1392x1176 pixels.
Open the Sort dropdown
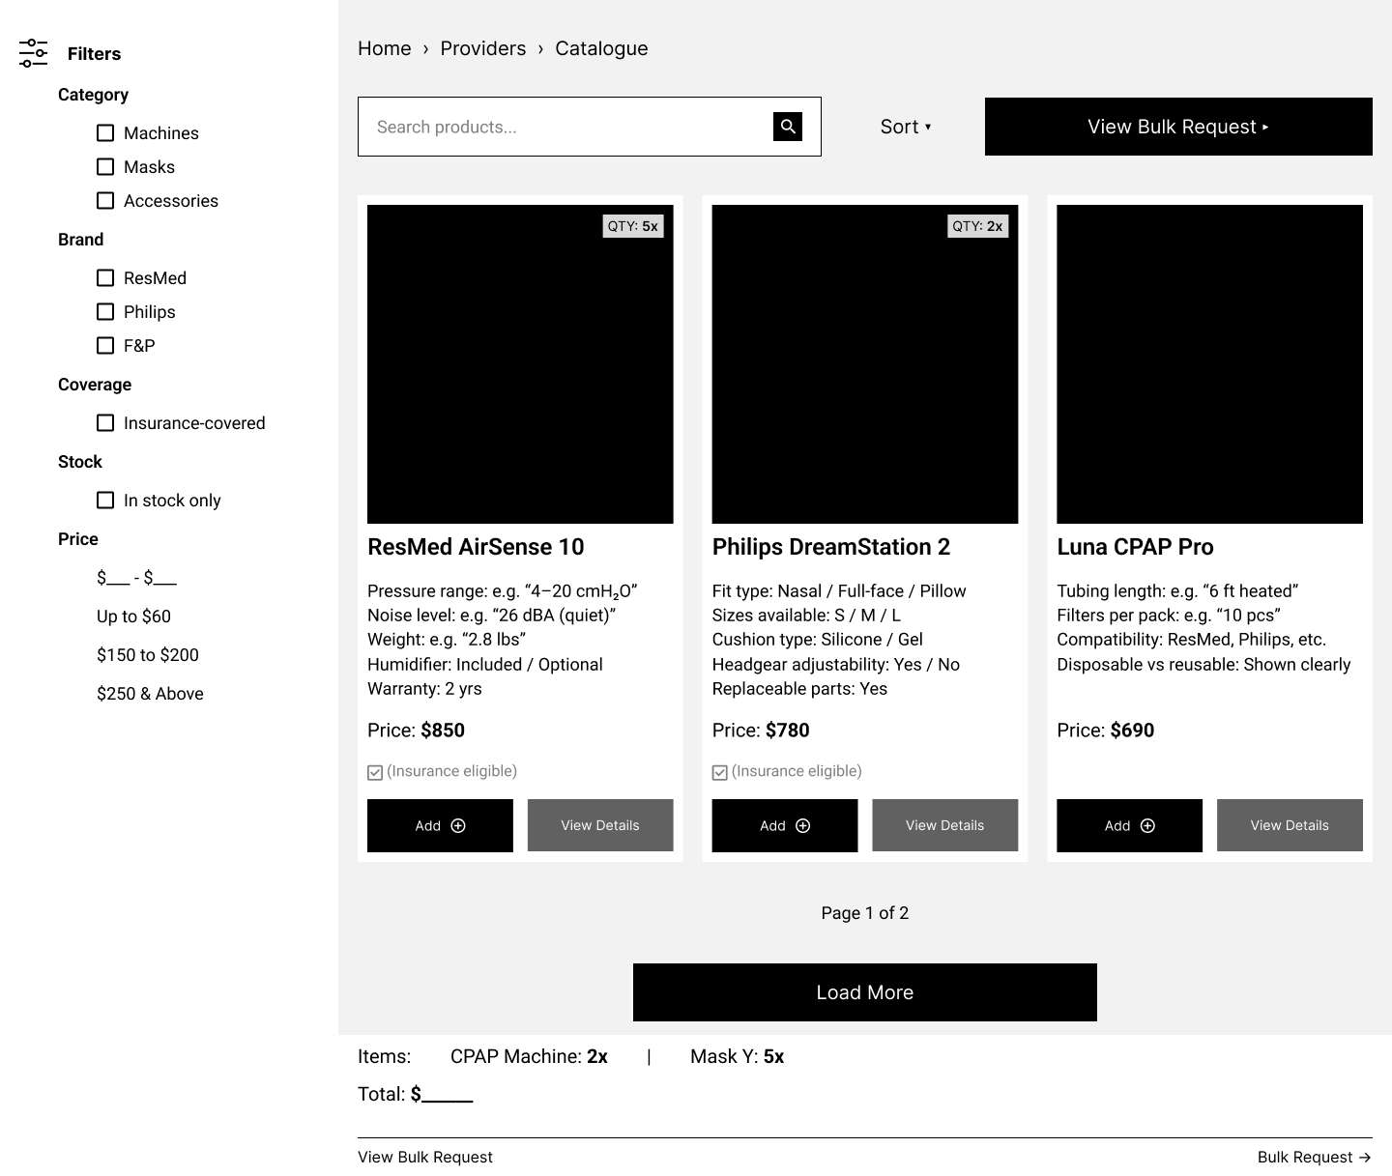click(x=906, y=127)
